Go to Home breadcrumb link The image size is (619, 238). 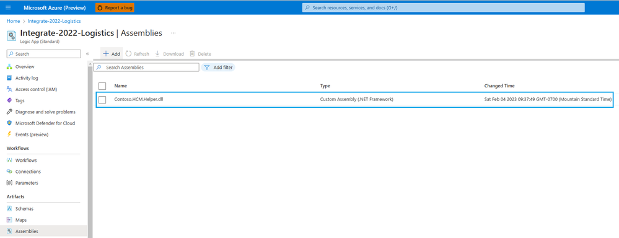(x=13, y=21)
